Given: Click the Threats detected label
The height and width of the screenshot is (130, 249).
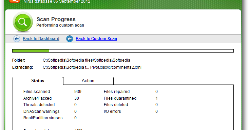Looking at the screenshot, I should click(39, 105).
